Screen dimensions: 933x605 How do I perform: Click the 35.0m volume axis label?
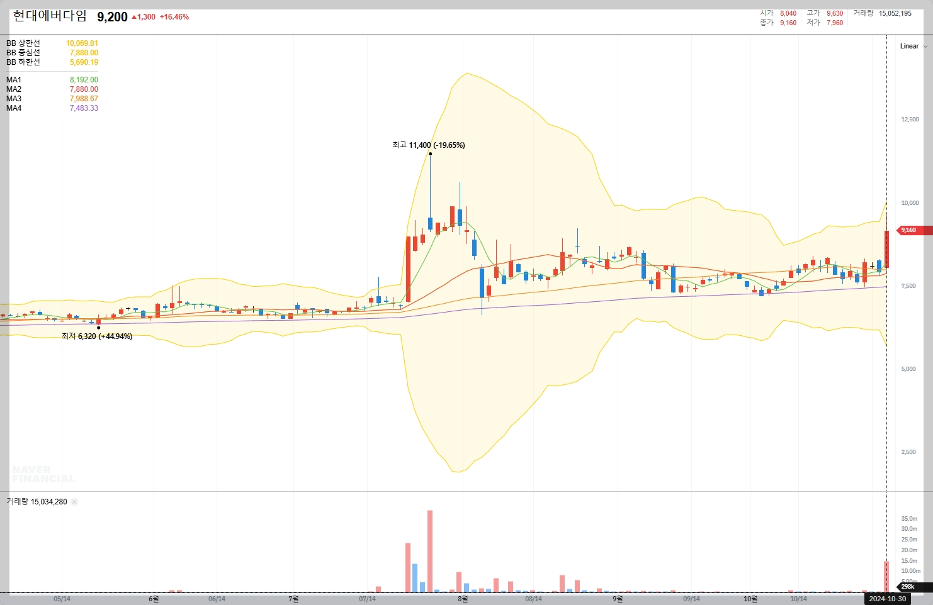[909, 519]
